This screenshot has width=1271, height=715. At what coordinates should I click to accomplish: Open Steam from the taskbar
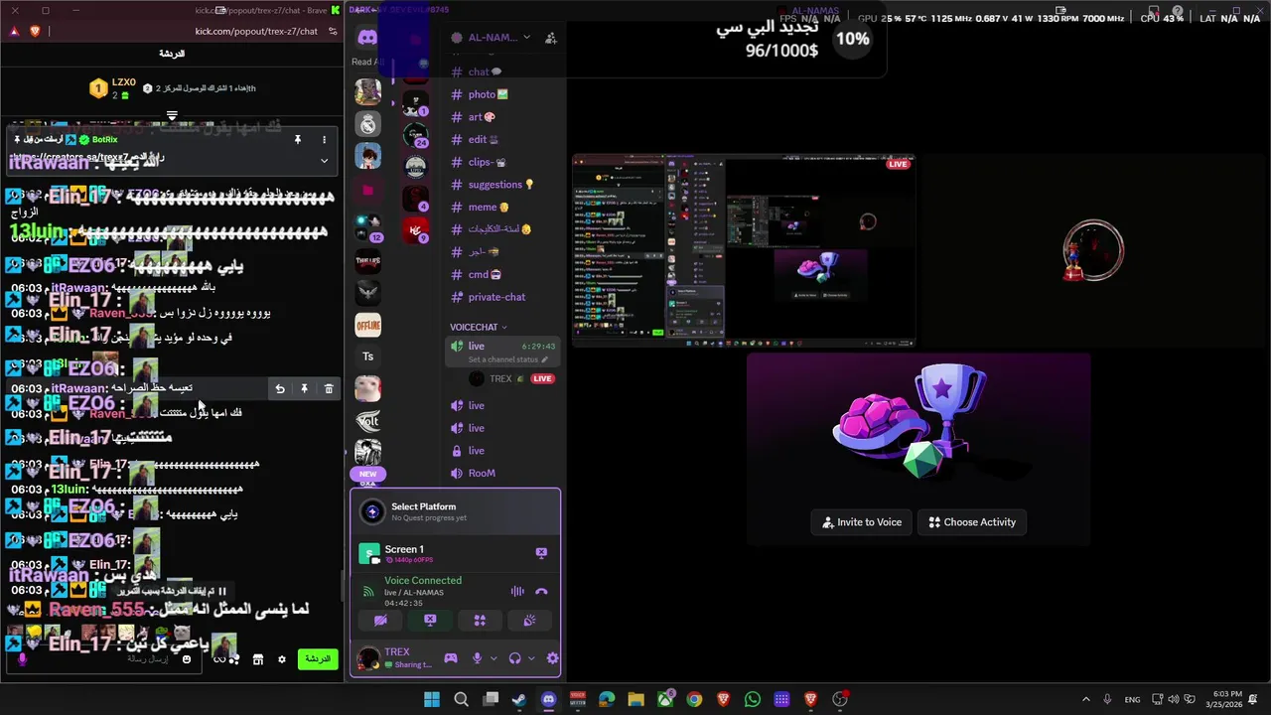519,699
